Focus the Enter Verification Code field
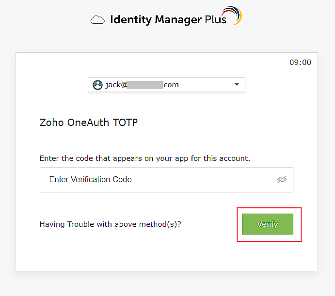The image size is (335, 296). point(155,180)
